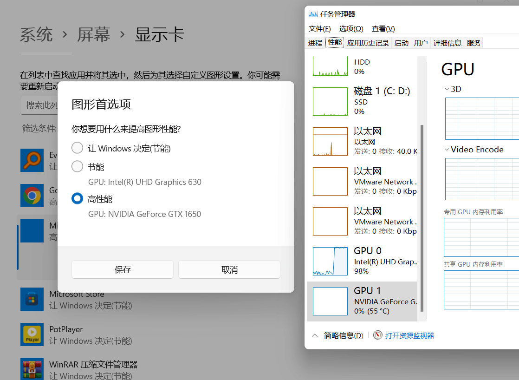The height and width of the screenshot is (380, 519).
Task: Open the 查看(V) menu in Task Manager
Action: 383,29
